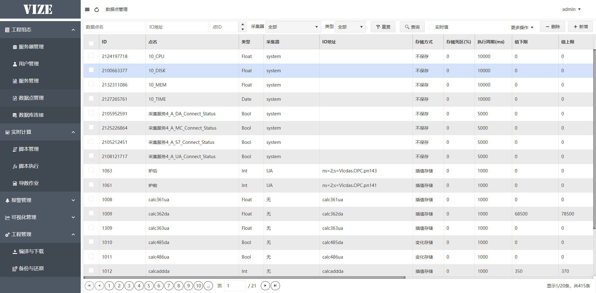Go to the next page arrow icon

(265, 286)
